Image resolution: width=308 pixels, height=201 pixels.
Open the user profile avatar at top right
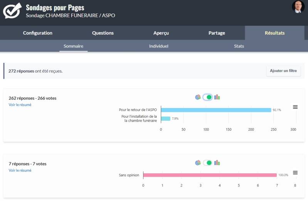click(298, 7)
